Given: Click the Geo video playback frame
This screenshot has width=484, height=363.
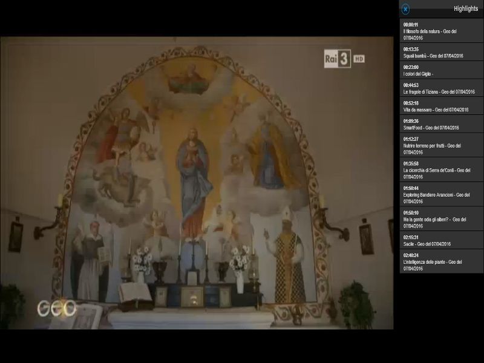Looking at the screenshot, I should 197,183.
